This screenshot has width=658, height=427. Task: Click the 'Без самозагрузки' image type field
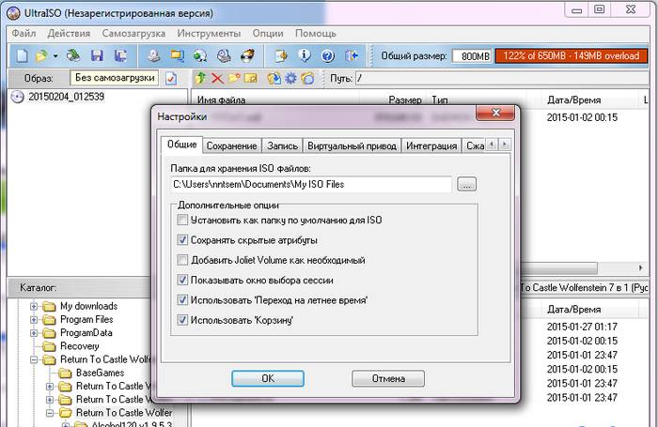click(115, 78)
